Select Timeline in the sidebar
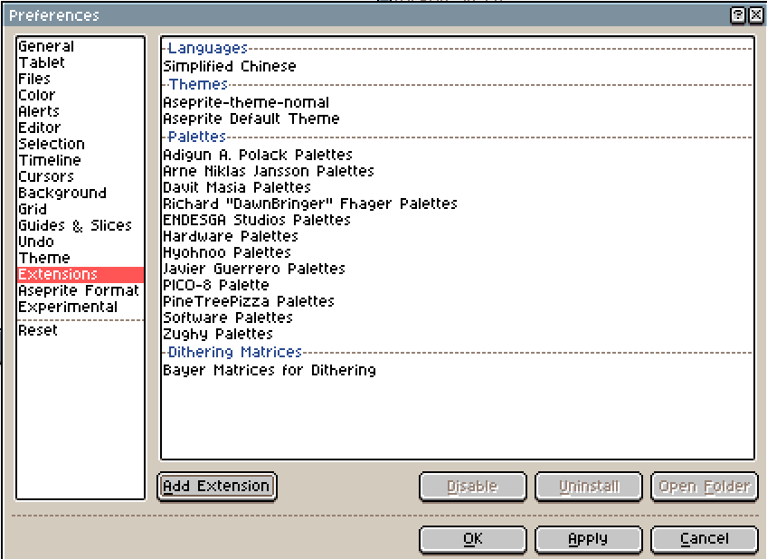This screenshot has height=559, width=767. [80, 160]
